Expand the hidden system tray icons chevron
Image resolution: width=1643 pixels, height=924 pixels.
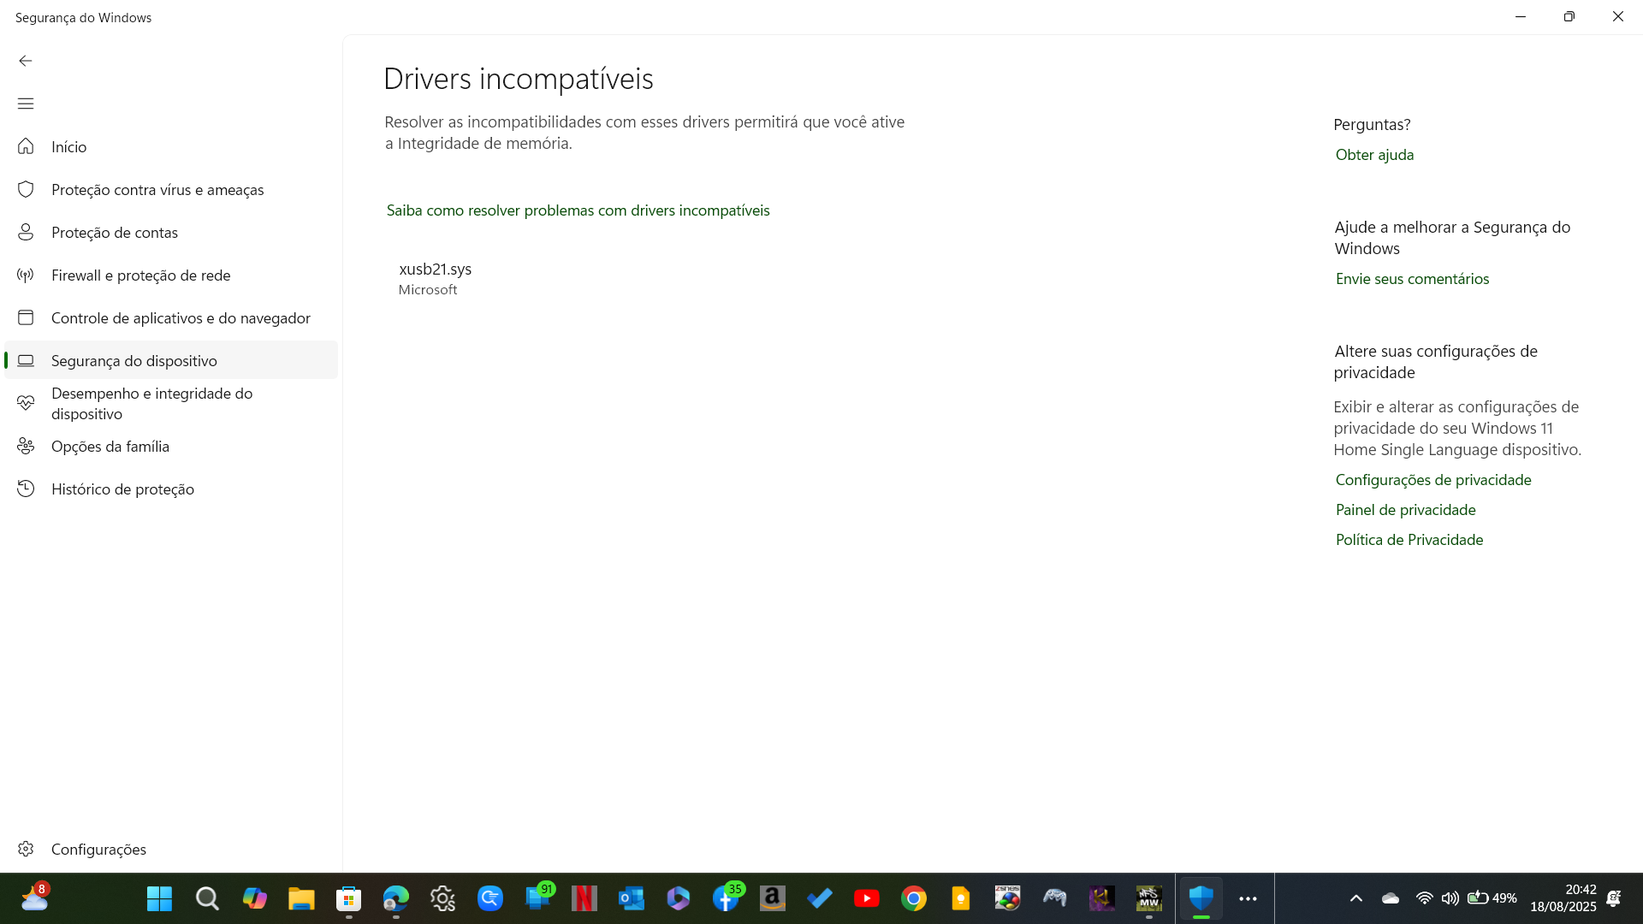pos(1355,898)
